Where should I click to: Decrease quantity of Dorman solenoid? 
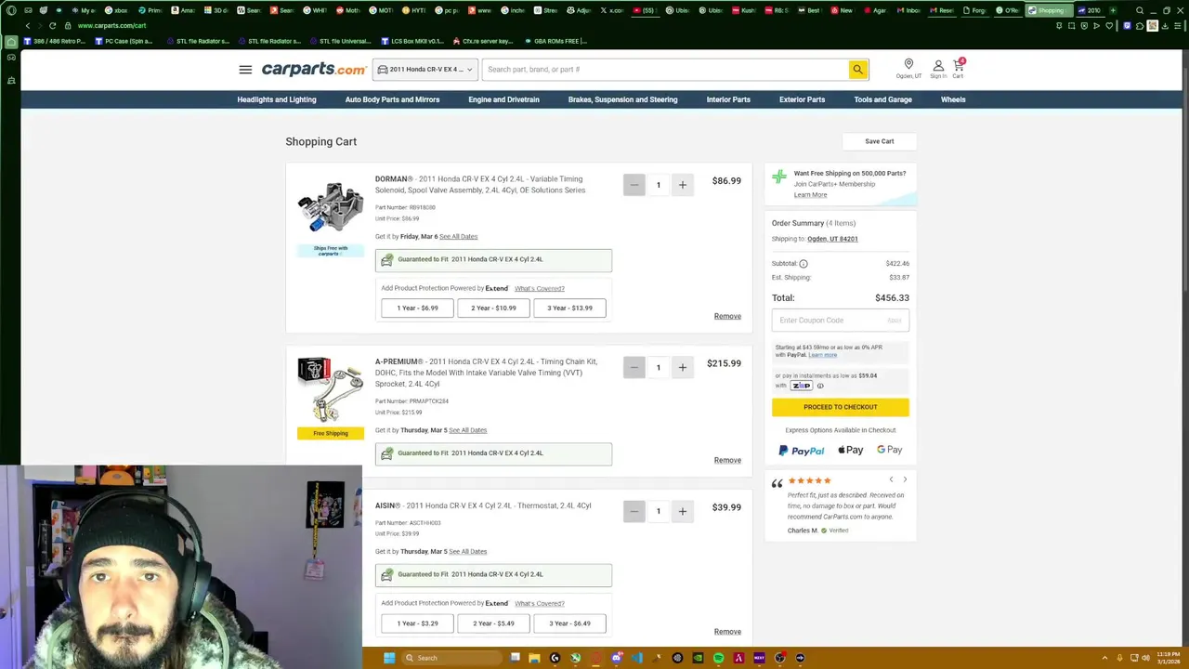[x=634, y=185]
